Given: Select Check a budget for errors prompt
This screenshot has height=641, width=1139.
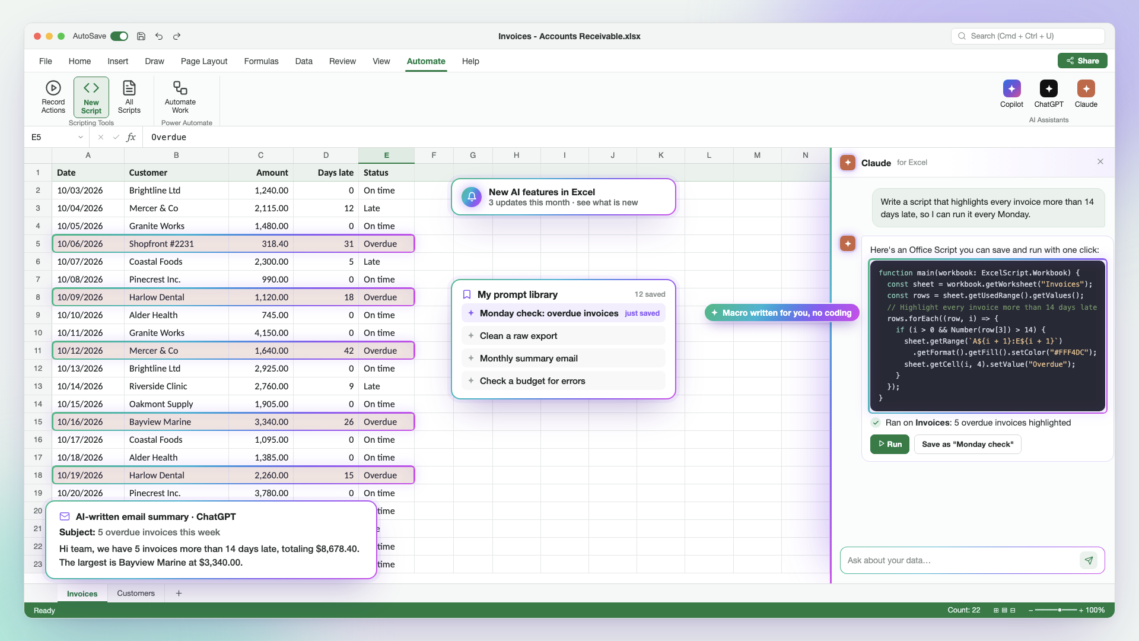Looking at the screenshot, I should (563, 381).
